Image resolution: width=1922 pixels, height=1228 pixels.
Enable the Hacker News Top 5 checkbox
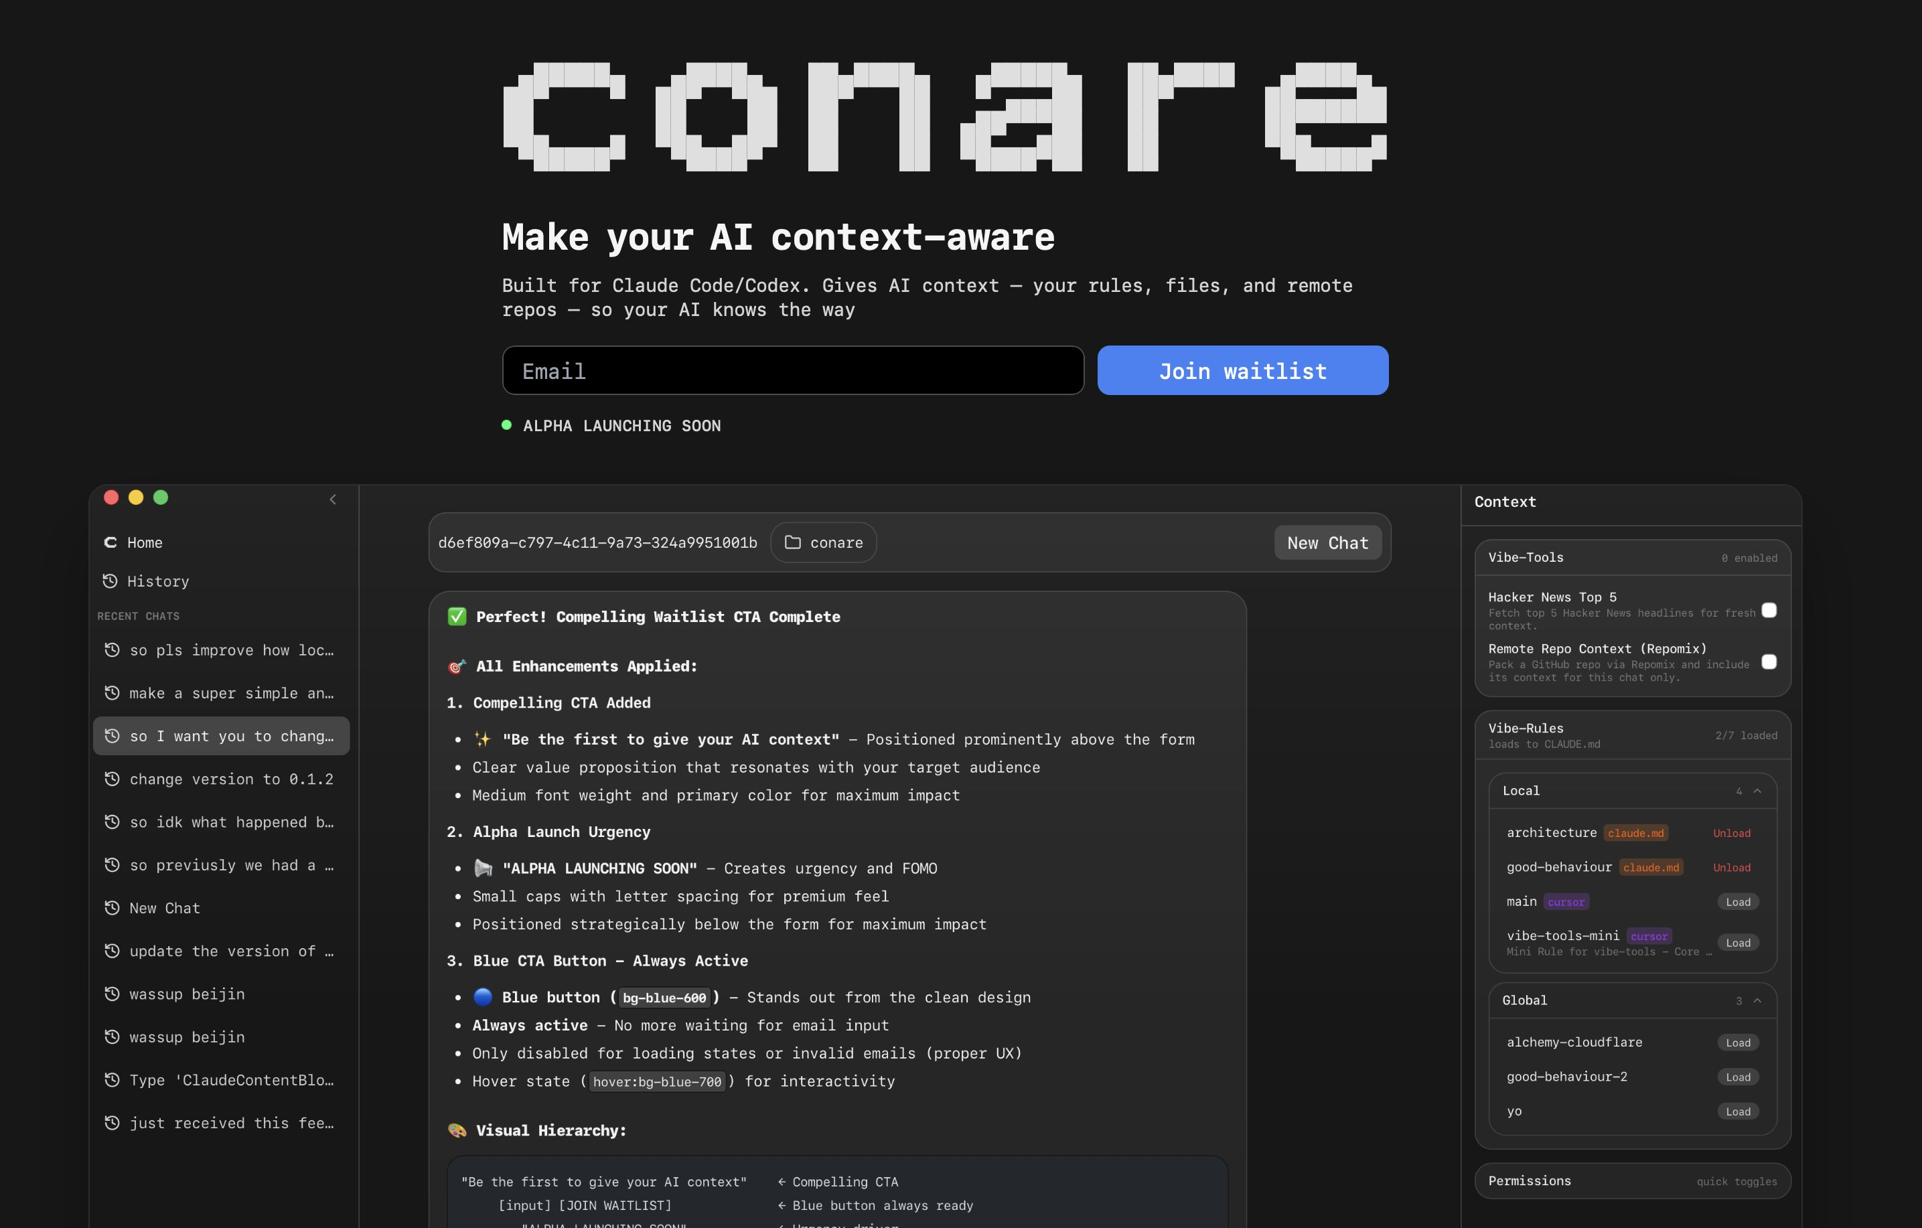pos(1769,609)
